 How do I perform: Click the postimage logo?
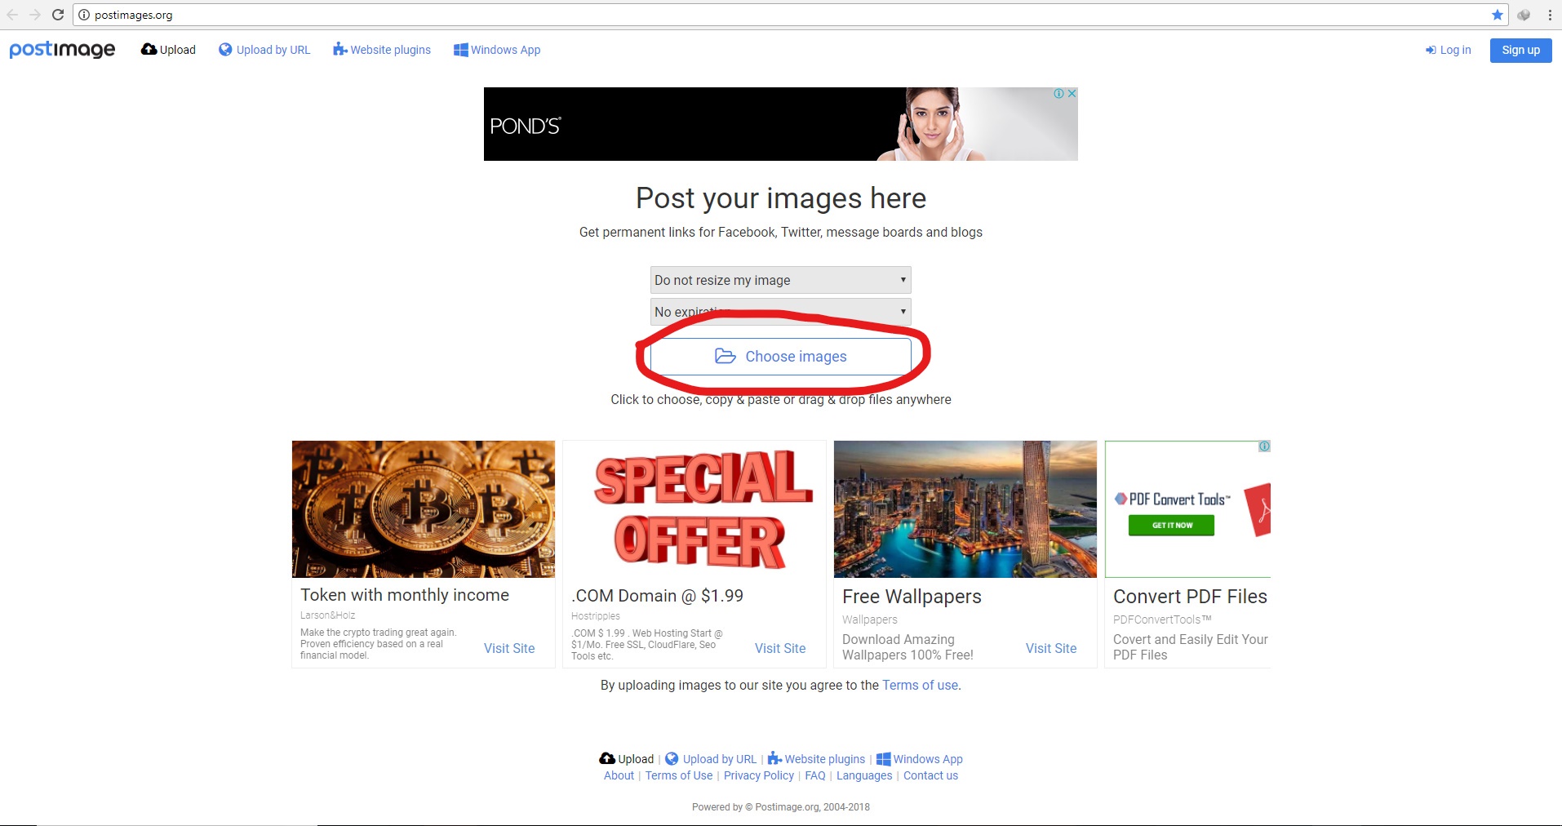62,50
